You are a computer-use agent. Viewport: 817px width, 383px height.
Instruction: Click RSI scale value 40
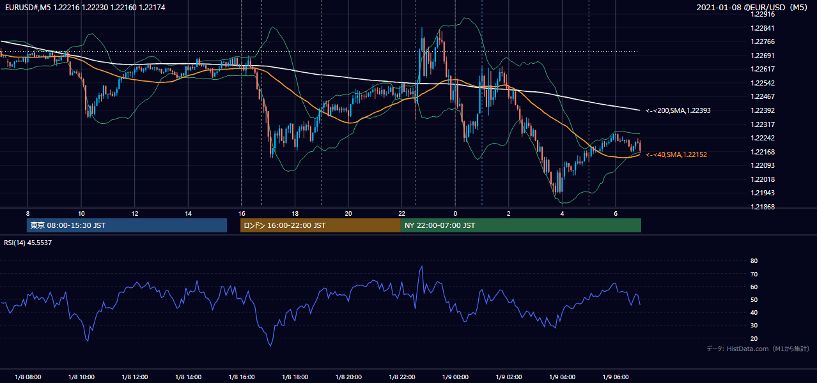click(x=754, y=312)
